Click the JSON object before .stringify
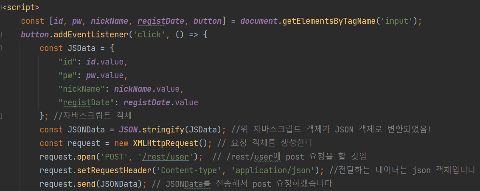The image size is (480, 191). (128, 129)
